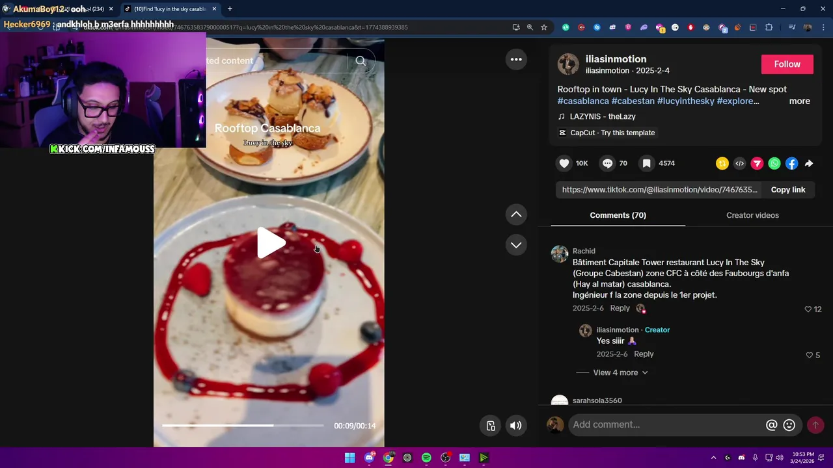Open the three-dot more options menu

[x=516, y=59]
